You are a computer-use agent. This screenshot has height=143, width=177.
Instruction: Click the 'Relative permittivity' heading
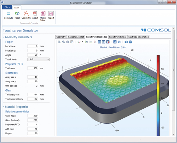pyautogui.click(x=17, y=112)
